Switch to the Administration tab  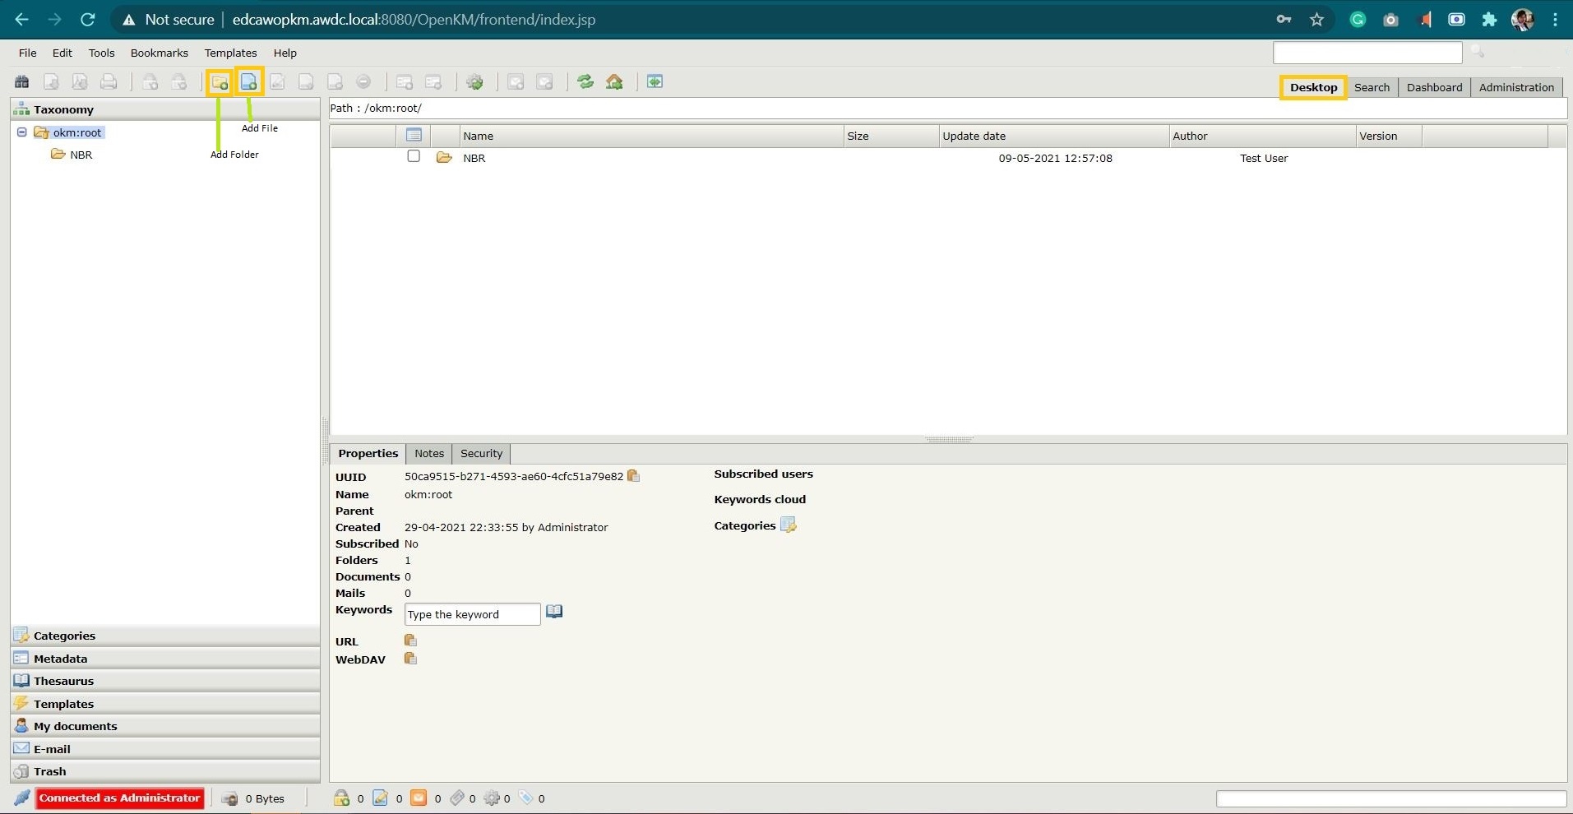[x=1517, y=87]
